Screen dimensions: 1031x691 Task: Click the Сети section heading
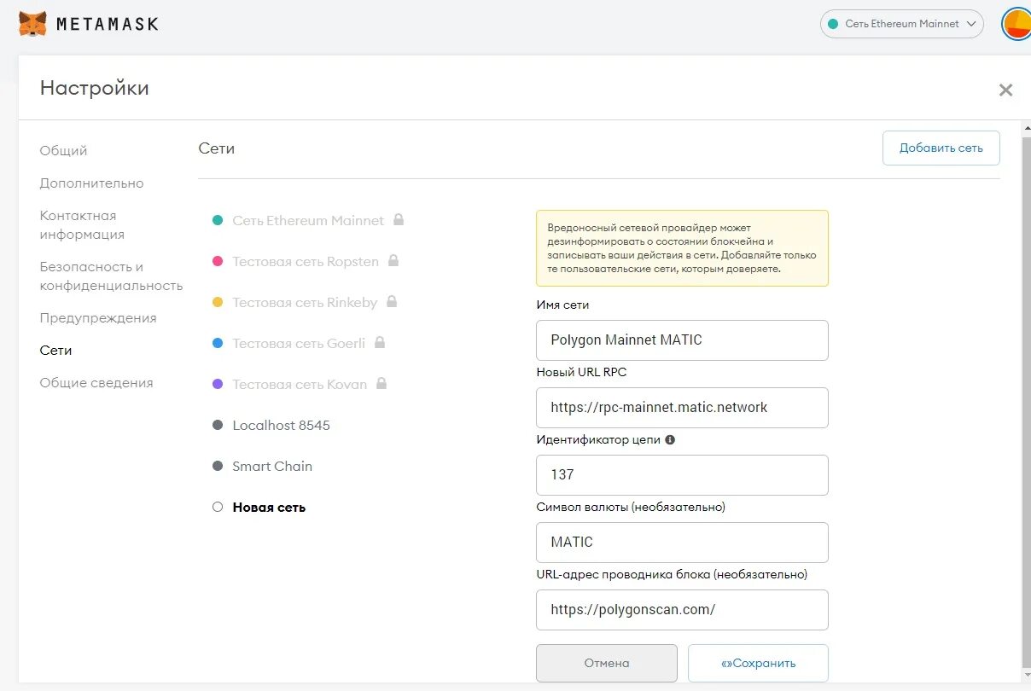click(x=216, y=148)
